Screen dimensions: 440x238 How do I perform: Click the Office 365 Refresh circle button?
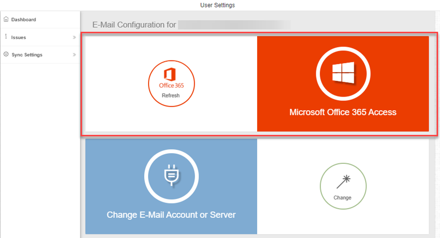[x=171, y=83]
